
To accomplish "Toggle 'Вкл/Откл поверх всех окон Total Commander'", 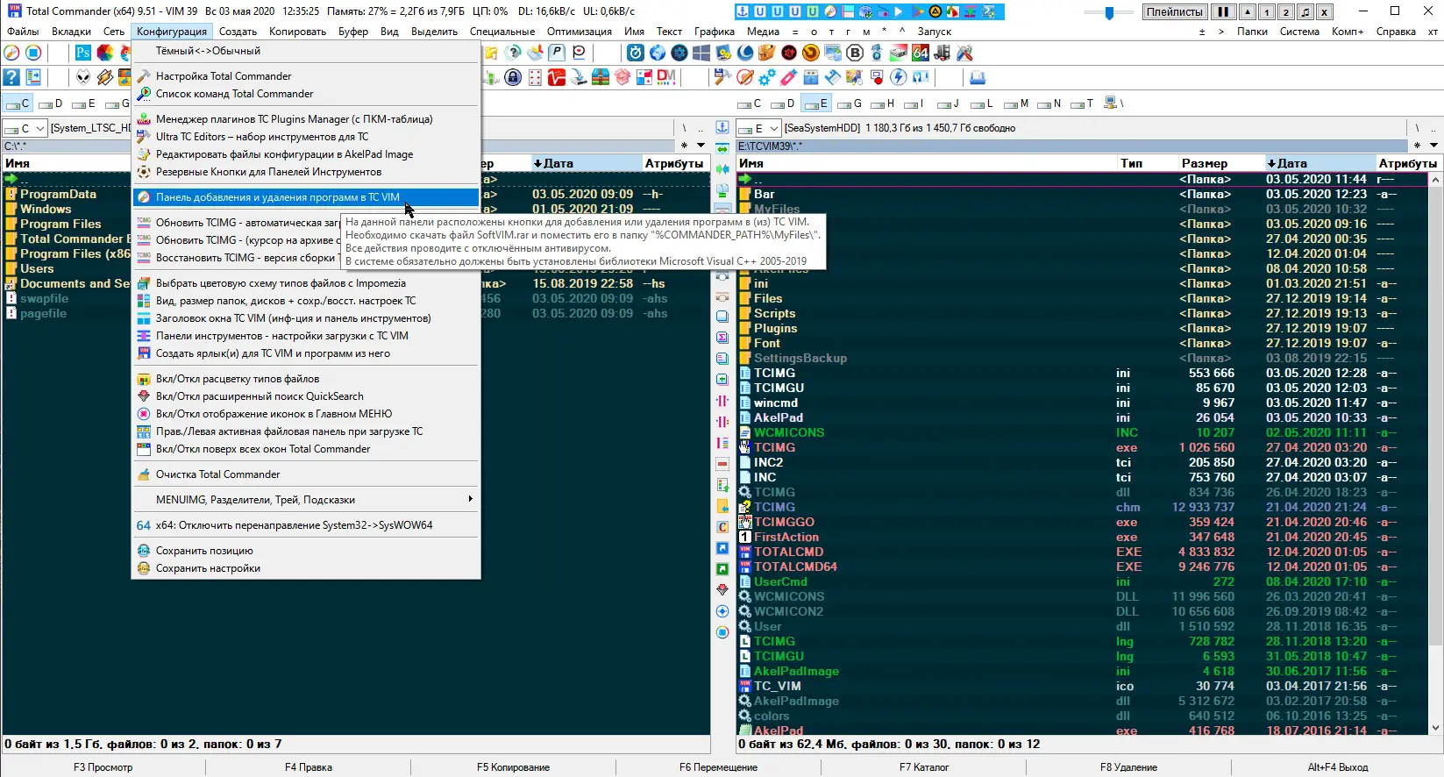I will click(x=263, y=449).
